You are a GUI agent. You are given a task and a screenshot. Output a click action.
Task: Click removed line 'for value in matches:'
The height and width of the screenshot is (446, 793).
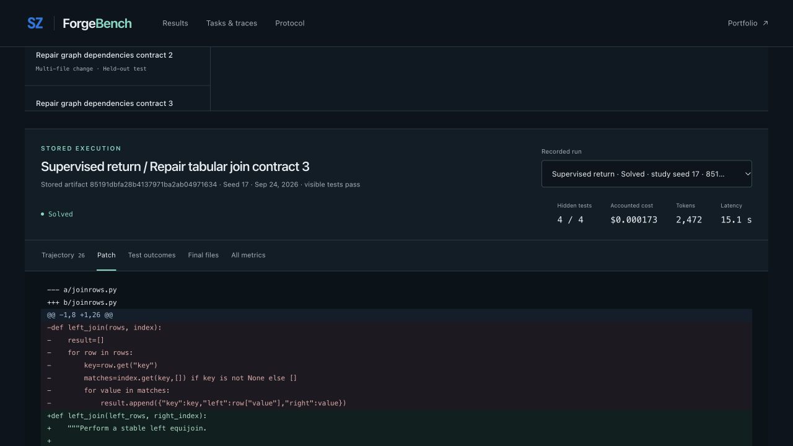click(396, 390)
